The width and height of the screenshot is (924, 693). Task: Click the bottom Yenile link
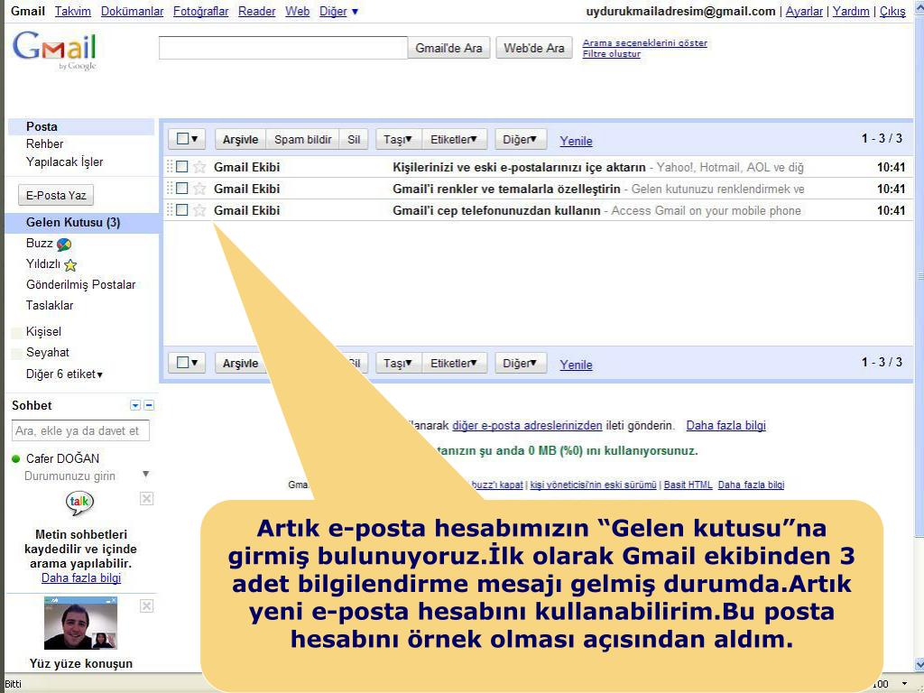[x=576, y=365]
